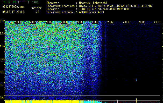Click the 2005 time marker
The width and height of the screenshot is (163, 103).
point(80,22)
